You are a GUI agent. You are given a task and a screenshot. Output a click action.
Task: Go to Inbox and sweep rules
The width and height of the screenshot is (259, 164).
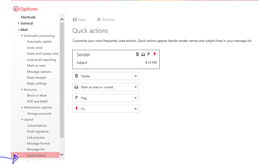click(43, 54)
